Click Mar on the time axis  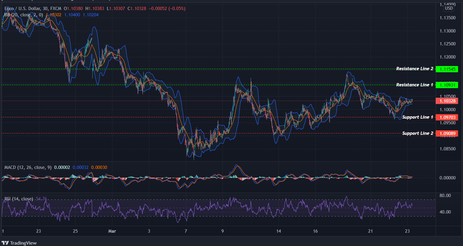point(112,231)
